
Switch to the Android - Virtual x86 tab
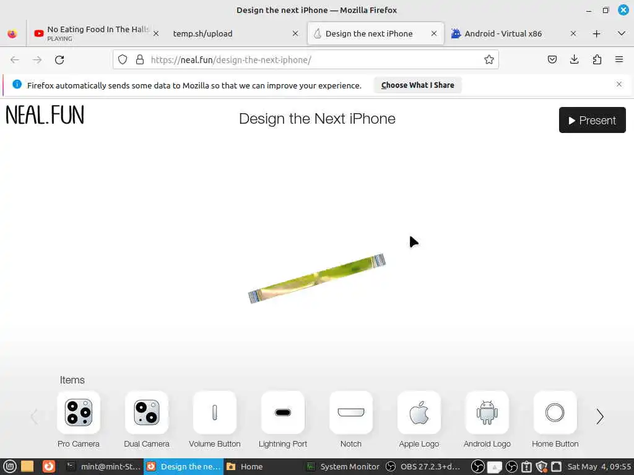pyautogui.click(x=513, y=33)
